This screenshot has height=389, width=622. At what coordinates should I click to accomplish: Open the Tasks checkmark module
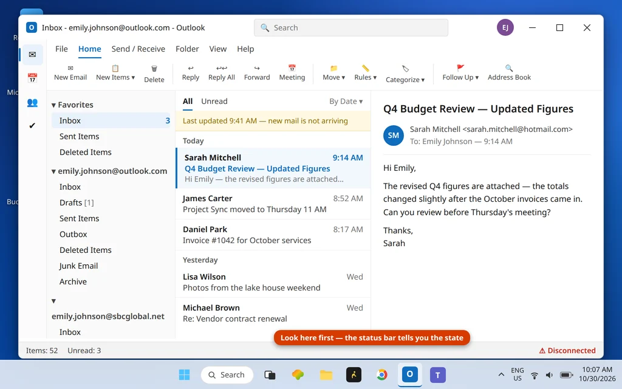pyautogui.click(x=33, y=126)
